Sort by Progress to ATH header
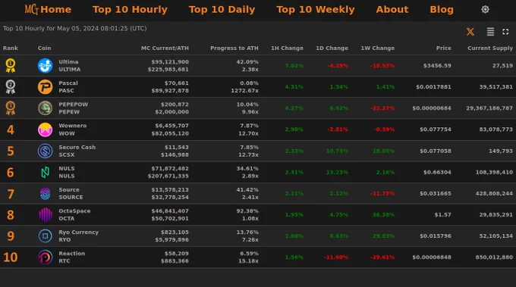This screenshot has height=287, width=516. click(234, 48)
